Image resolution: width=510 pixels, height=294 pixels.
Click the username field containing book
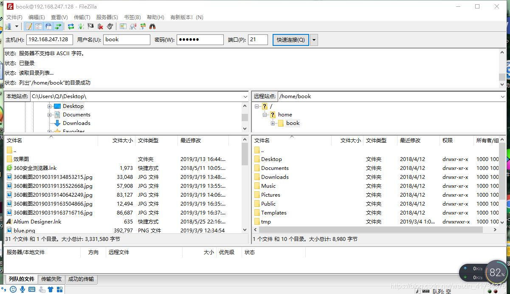point(127,40)
